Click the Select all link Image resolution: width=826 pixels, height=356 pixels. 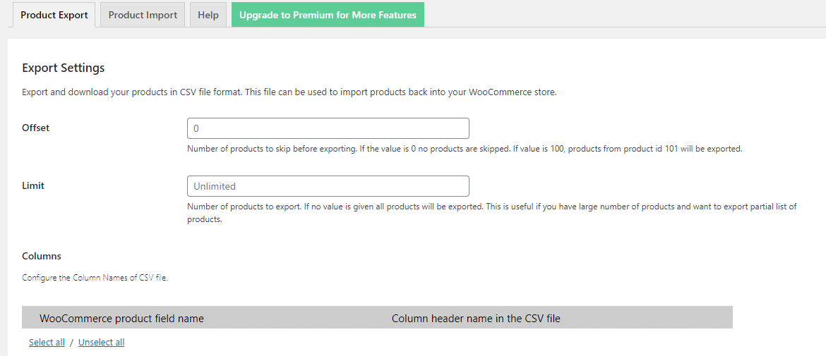pos(47,343)
